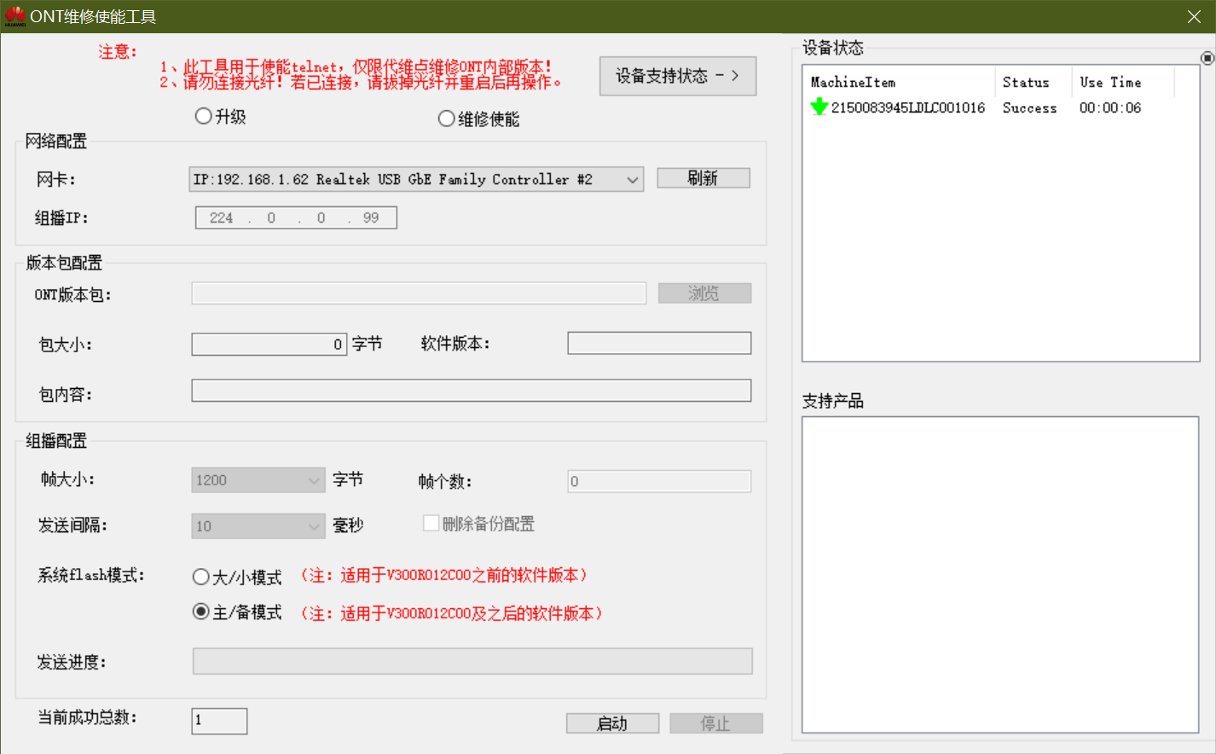Select the 维修使能 radio option
1216x754 pixels.
(446, 119)
